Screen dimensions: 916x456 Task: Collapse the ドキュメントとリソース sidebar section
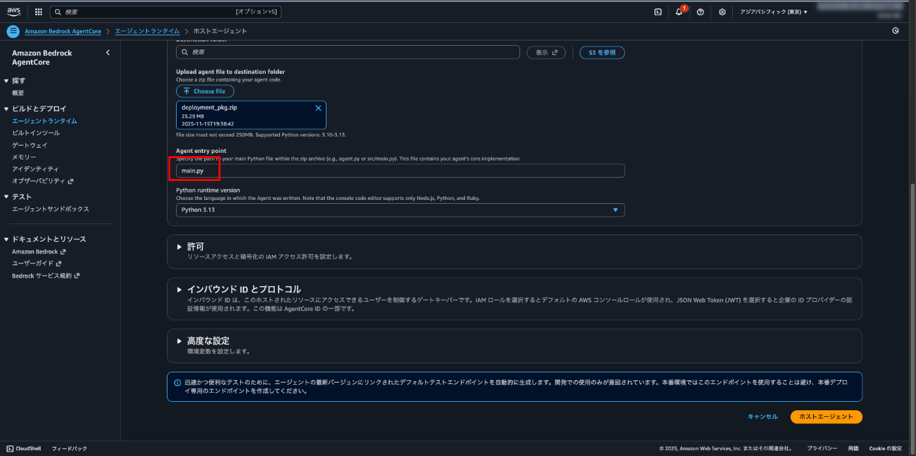tap(7, 239)
